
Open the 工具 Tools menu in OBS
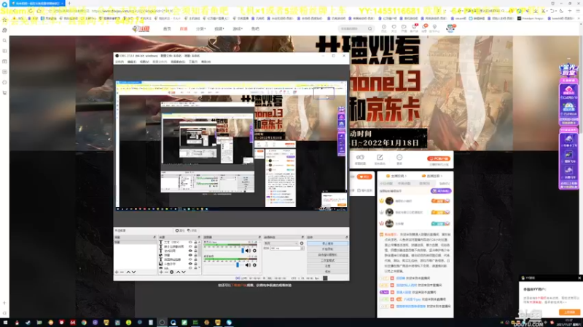(x=193, y=62)
